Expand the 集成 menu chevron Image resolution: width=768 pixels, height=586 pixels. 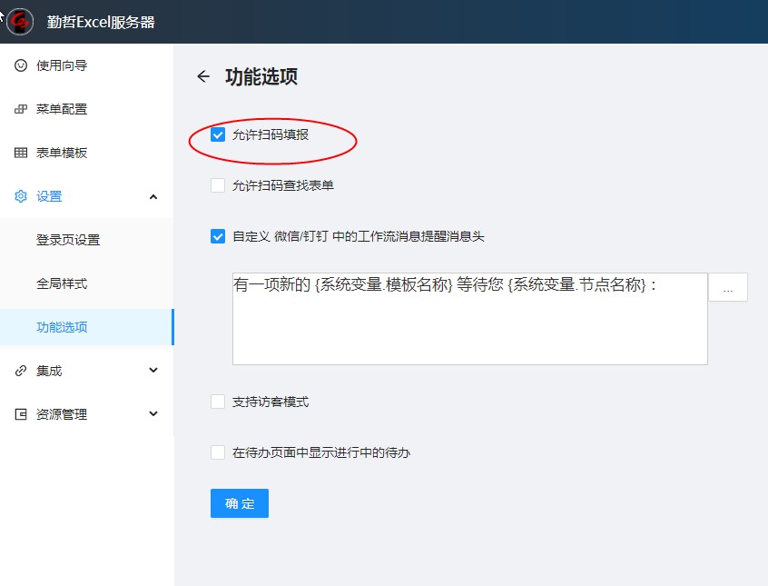tap(153, 371)
